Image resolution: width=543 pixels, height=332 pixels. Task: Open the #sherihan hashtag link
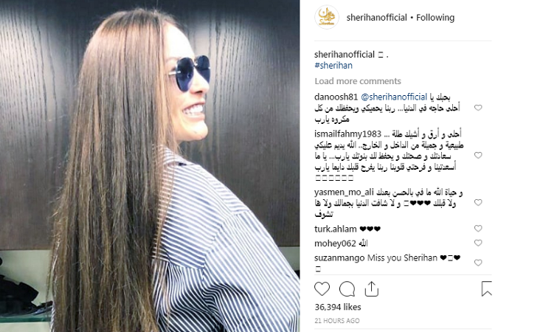(x=333, y=66)
